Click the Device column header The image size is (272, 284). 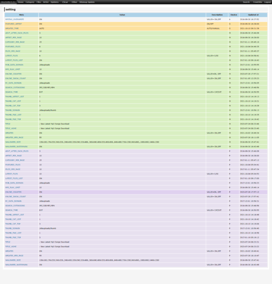pos(233,15)
